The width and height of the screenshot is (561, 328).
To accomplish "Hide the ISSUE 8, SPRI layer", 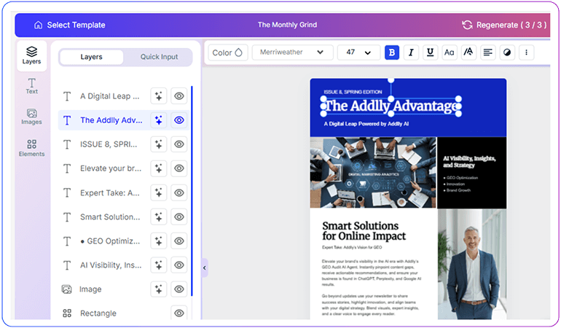I will pos(179,144).
